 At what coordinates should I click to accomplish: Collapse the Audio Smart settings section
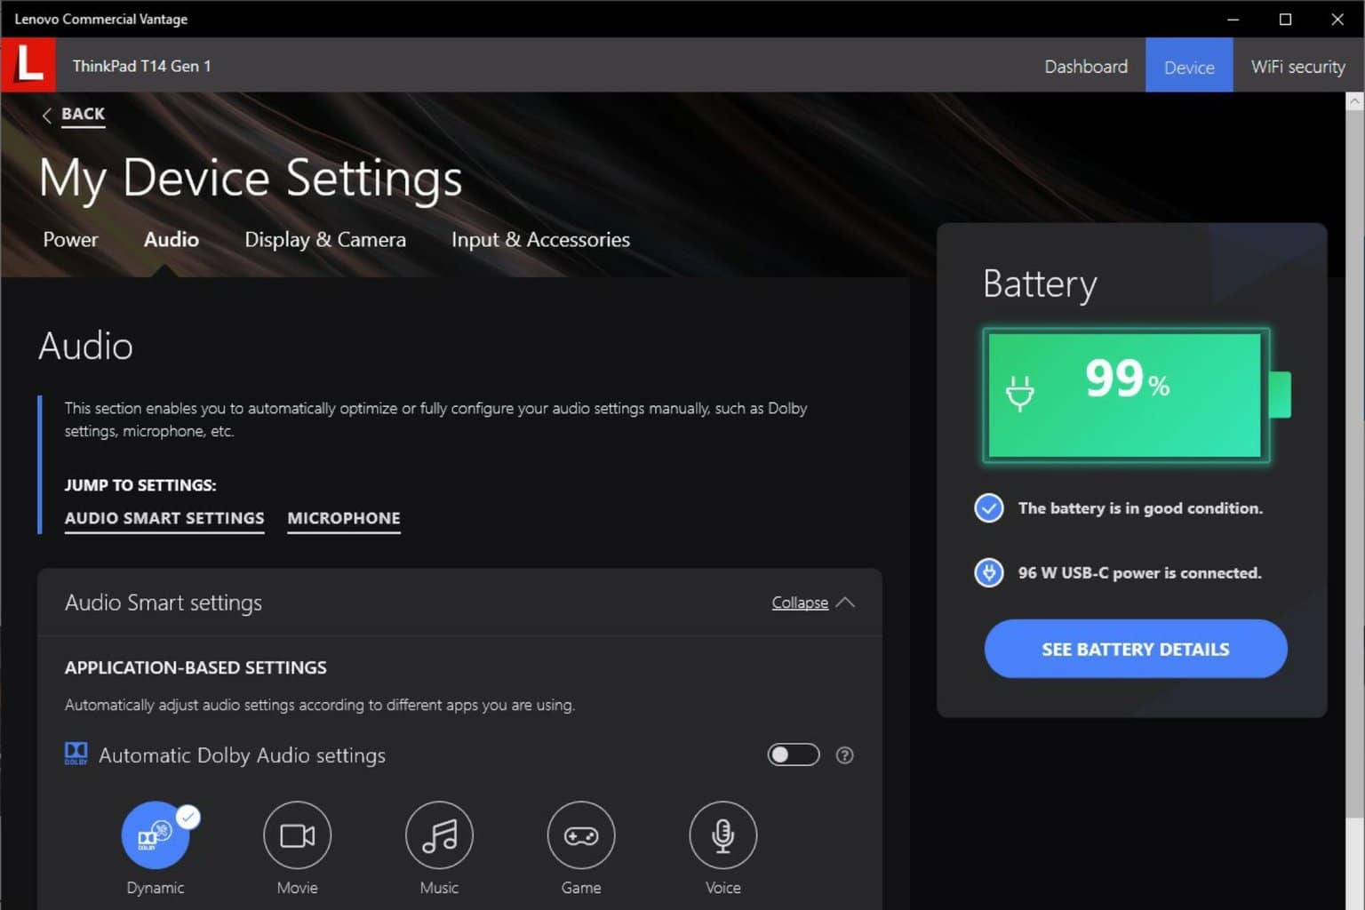click(x=800, y=603)
